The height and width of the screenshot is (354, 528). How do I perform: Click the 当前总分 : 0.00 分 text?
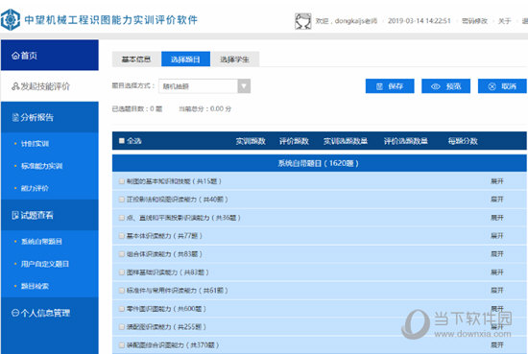[205, 109]
